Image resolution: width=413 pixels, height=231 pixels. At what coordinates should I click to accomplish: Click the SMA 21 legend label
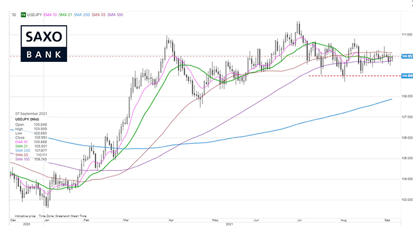point(65,15)
